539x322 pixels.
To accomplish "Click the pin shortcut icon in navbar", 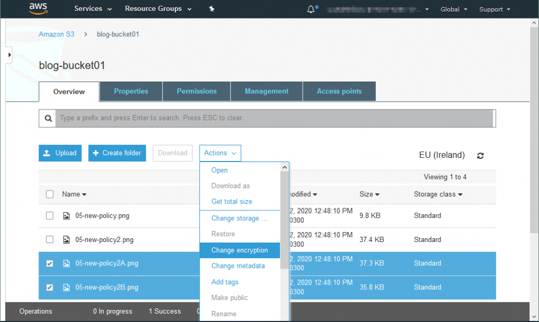I will pos(212,9).
